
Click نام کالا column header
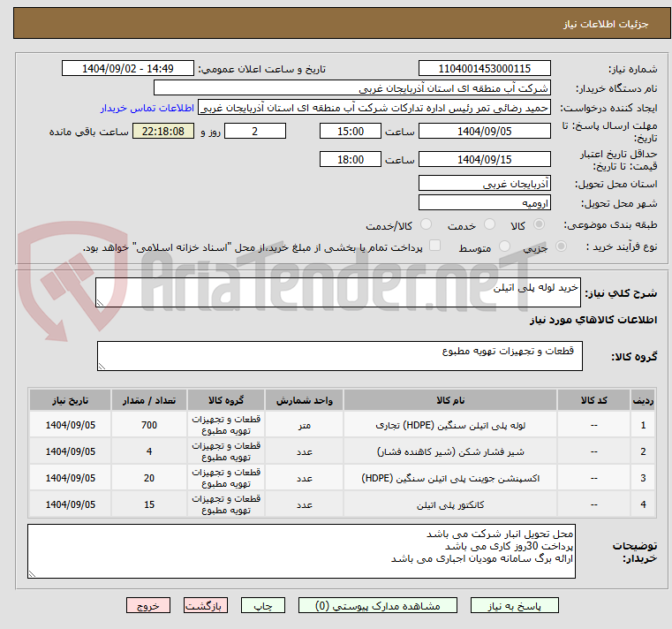[x=450, y=400]
